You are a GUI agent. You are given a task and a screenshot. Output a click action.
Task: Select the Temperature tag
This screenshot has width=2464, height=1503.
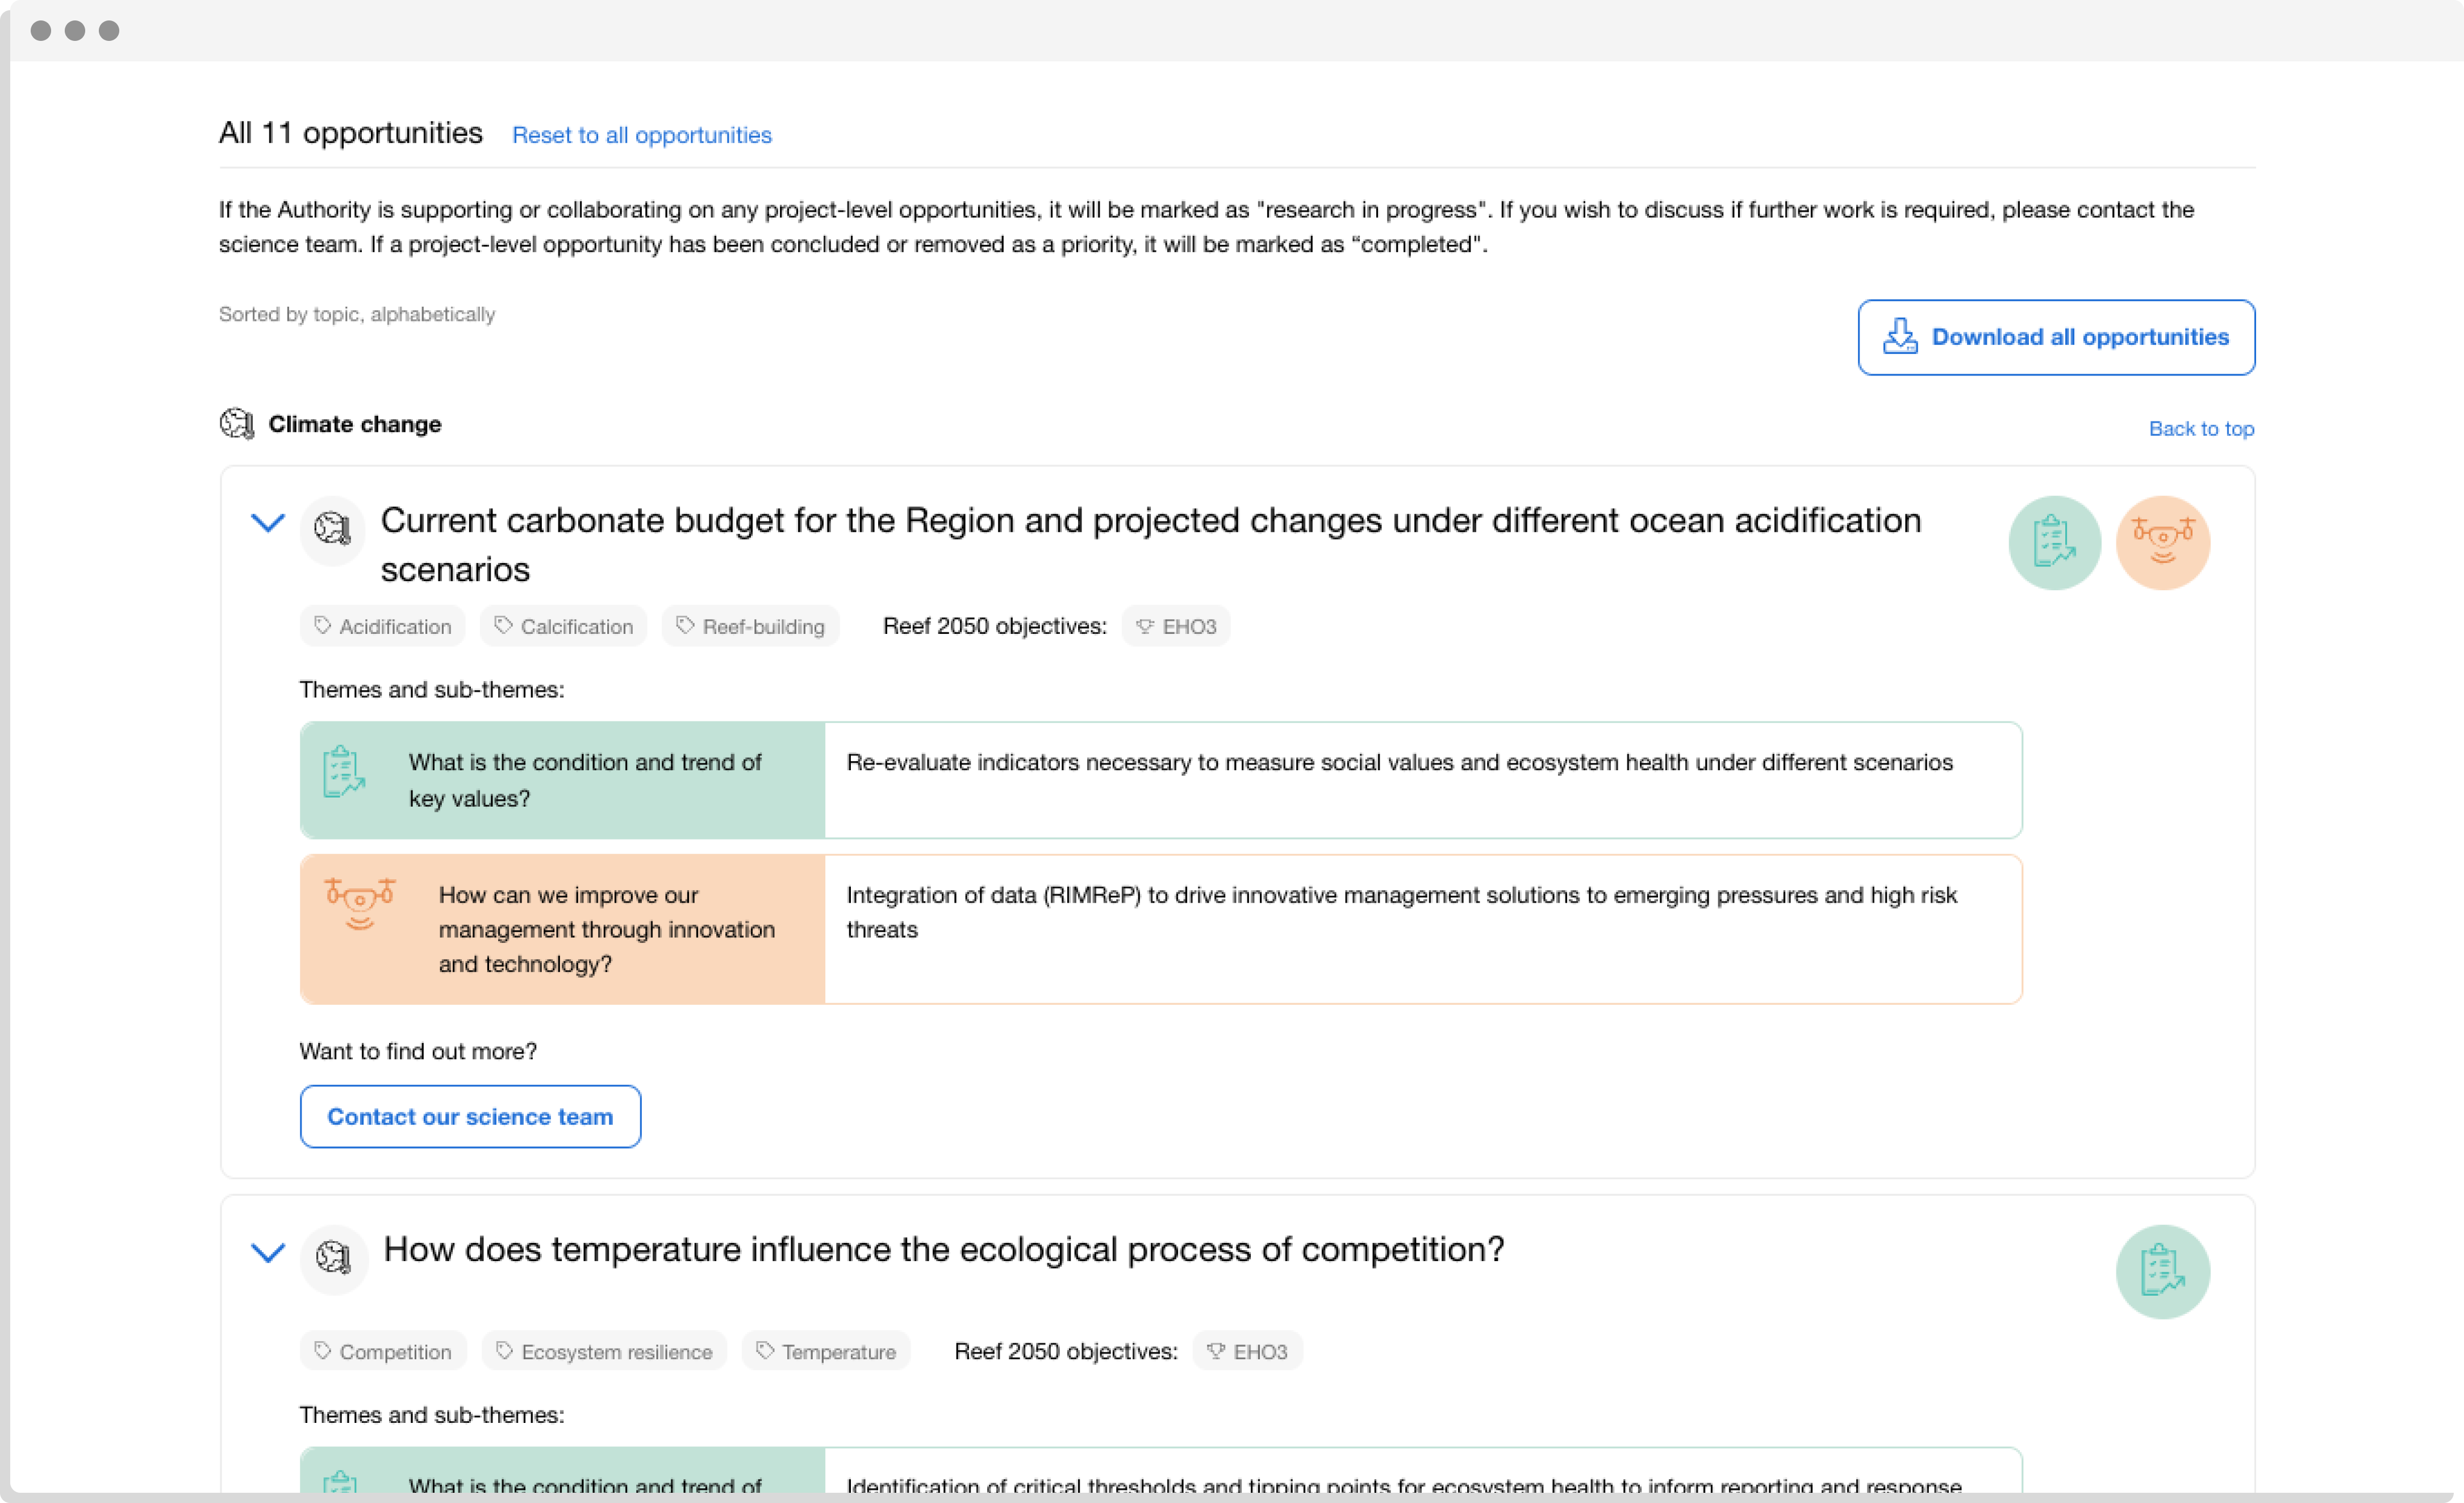826,1352
